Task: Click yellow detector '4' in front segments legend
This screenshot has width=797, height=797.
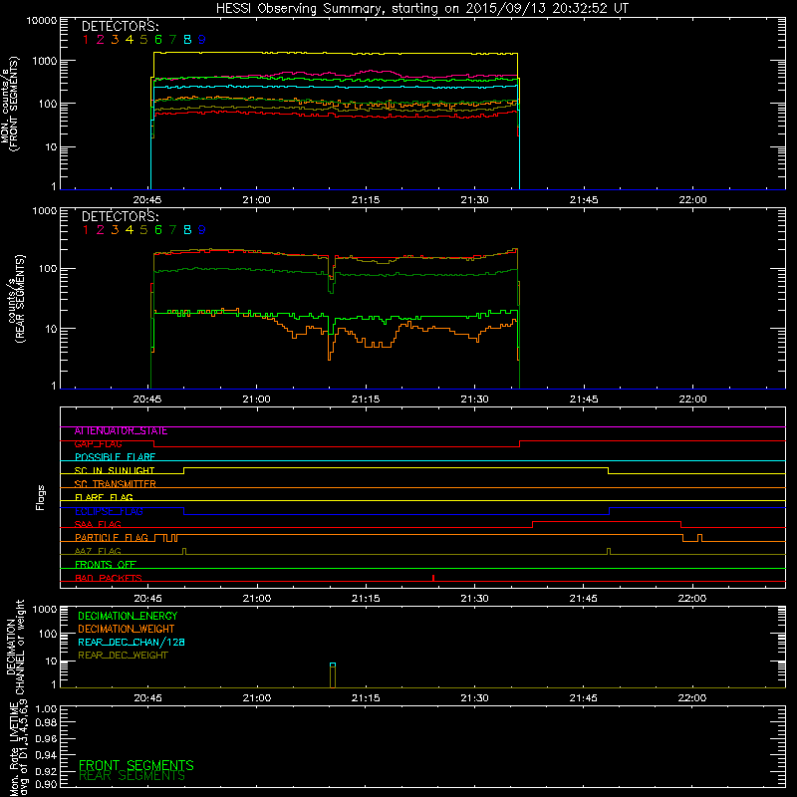Action: [130, 40]
